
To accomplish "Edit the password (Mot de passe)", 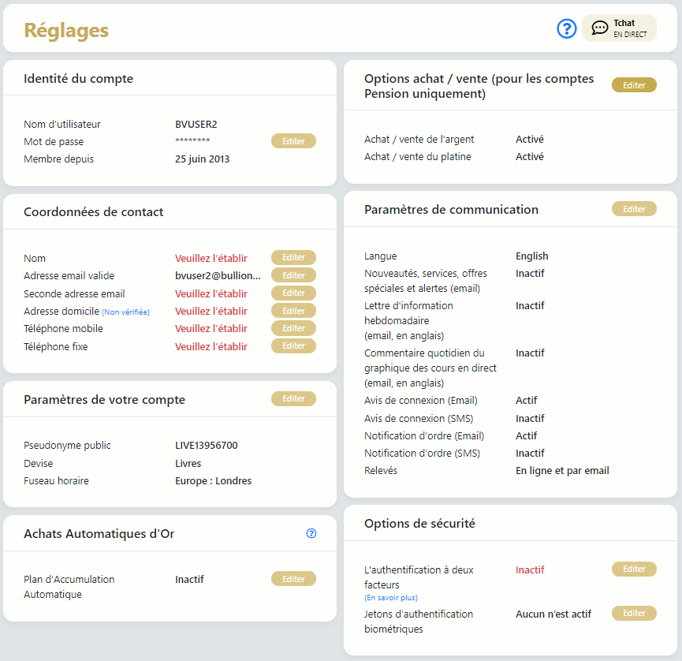I will (x=293, y=141).
